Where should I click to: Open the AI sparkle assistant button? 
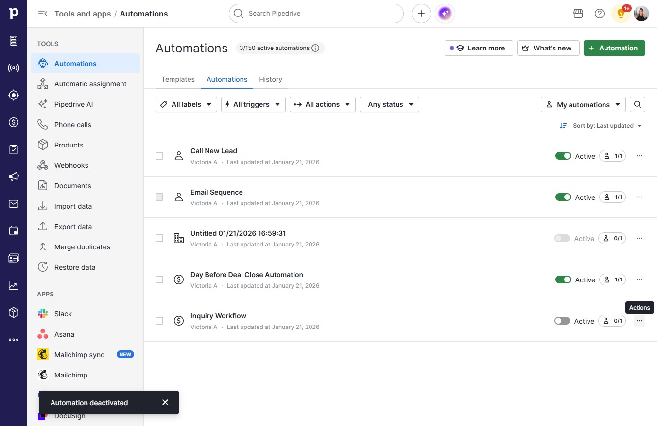pos(445,14)
